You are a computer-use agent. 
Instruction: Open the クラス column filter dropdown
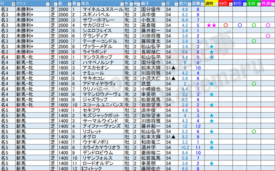click(x=48, y=4)
